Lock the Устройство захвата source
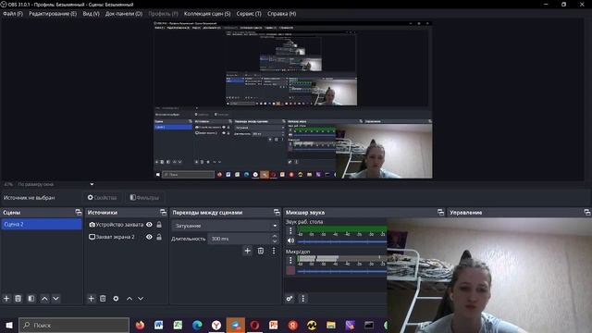The image size is (592, 333). click(159, 224)
